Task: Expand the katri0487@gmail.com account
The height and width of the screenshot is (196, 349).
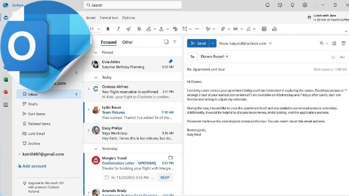Action: (x=20, y=154)
